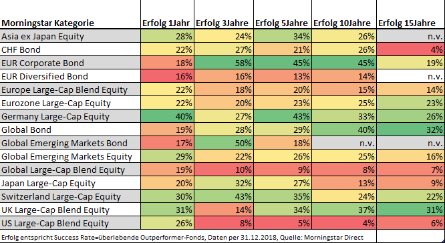Select the n.v. cell for EUR Diversified Bond
This screenshot has width=445, height=243.
click(411, 76)
